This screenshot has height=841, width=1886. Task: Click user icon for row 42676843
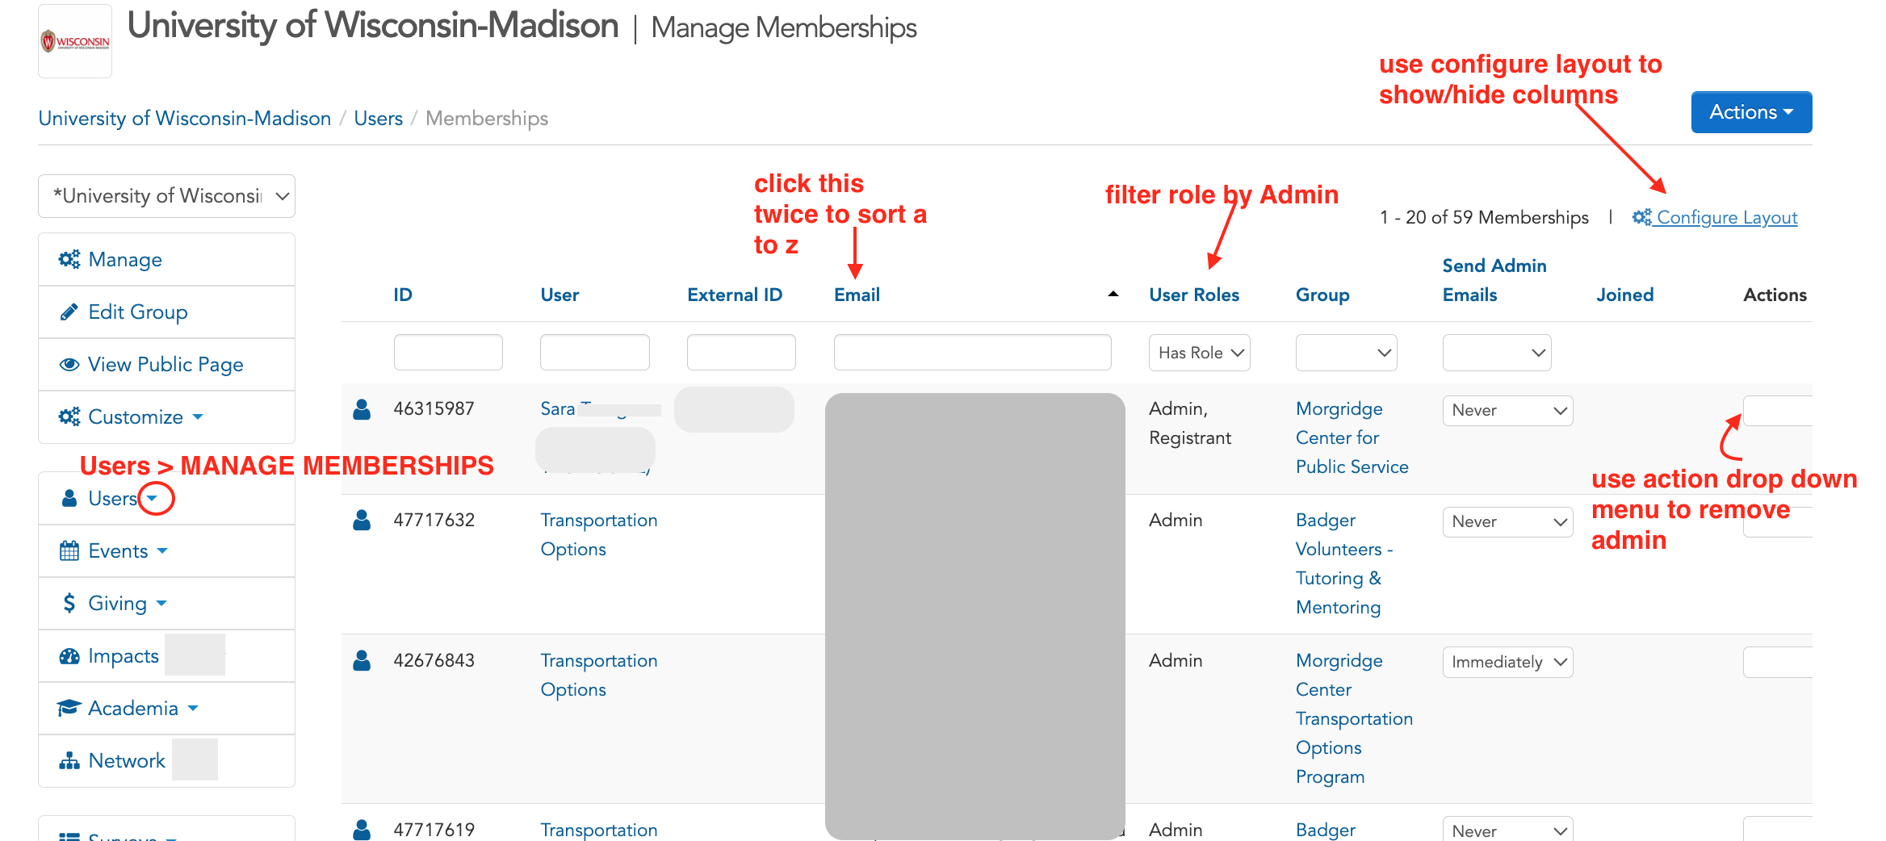coord(362,660)
